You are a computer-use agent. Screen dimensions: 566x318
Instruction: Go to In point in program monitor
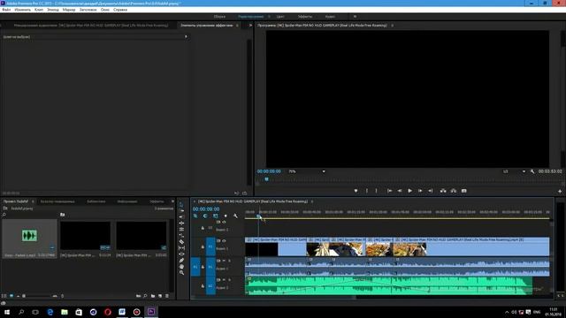pyautogui.click(x=389, y=191)
